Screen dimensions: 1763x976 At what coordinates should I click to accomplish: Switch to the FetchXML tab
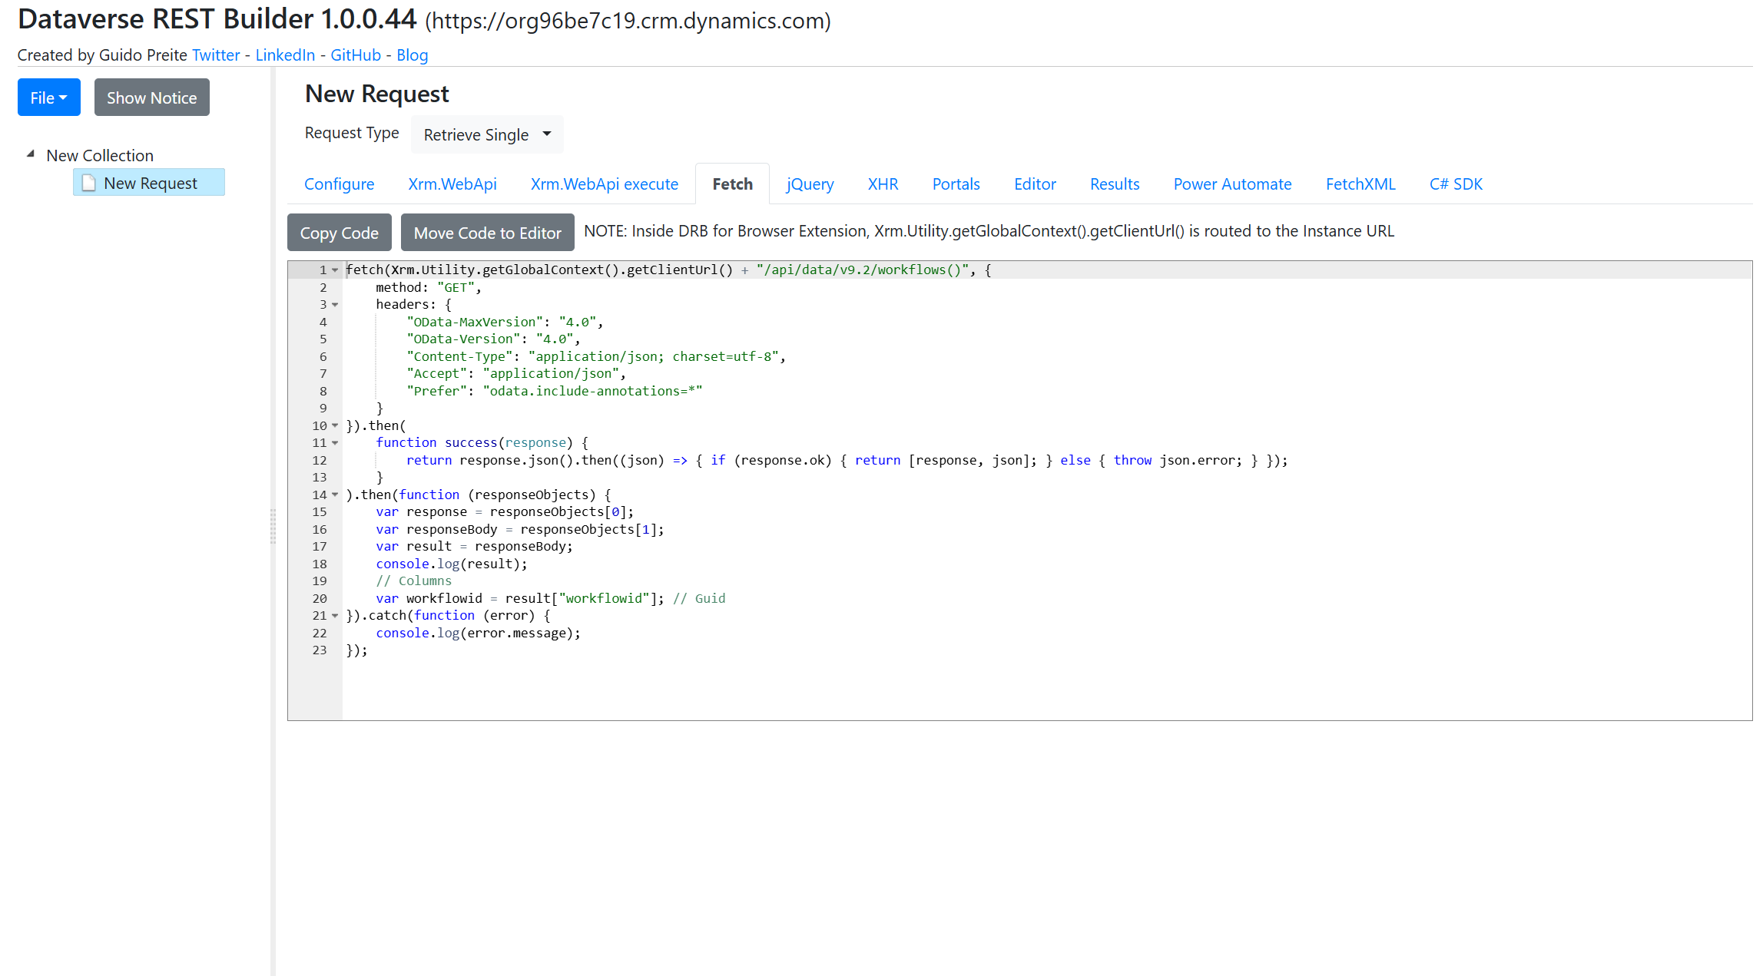1360,184
